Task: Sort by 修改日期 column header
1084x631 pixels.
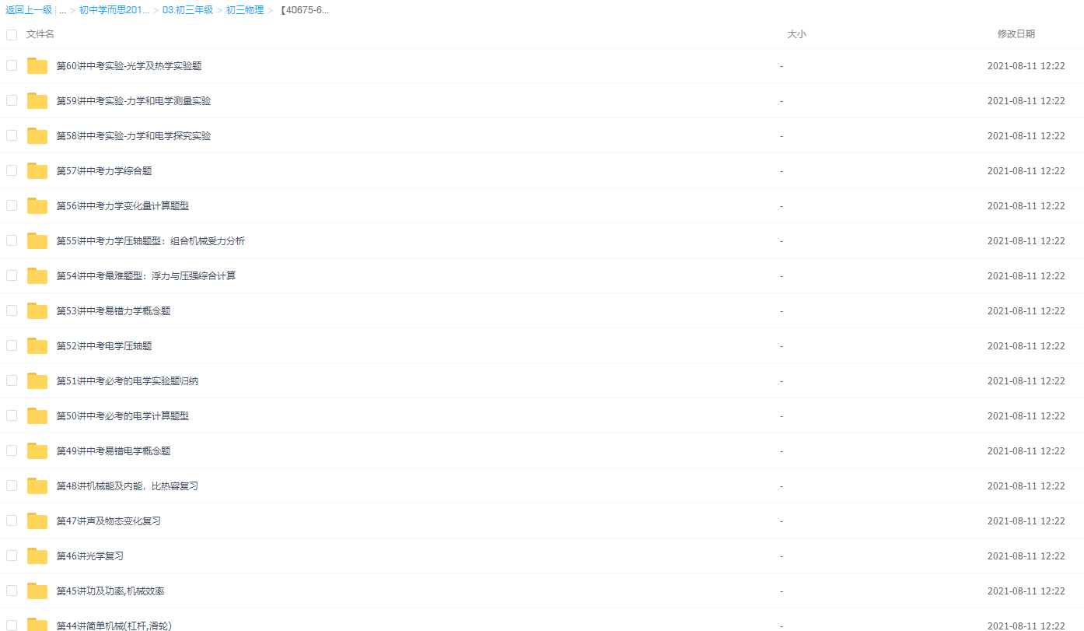Action: [1016, 34]
